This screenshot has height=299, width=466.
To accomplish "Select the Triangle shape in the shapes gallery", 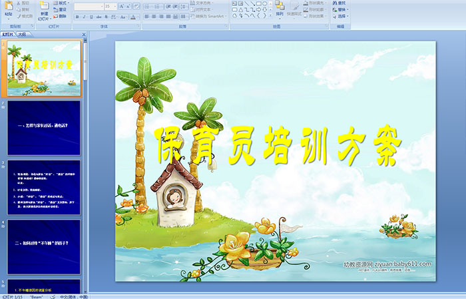I will point(241,10).
